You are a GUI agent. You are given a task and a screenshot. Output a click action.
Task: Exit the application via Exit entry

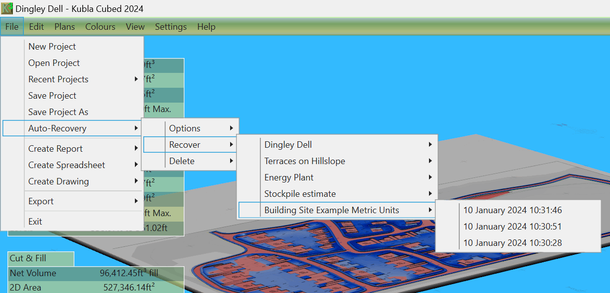pos(35,222)
